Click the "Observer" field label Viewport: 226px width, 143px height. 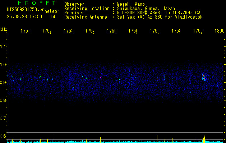[74, 4]
